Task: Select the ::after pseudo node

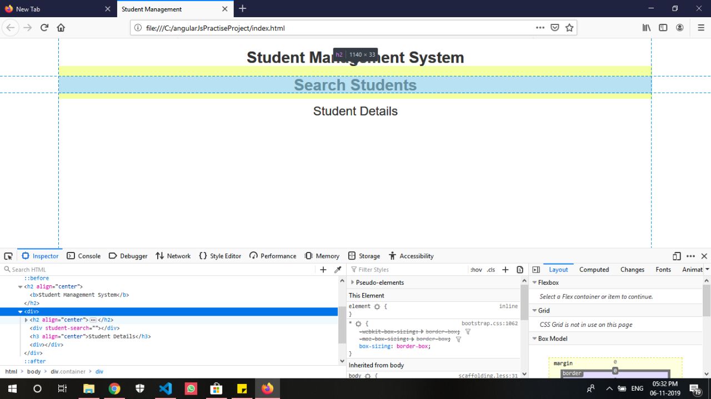Action: (35, 361)
